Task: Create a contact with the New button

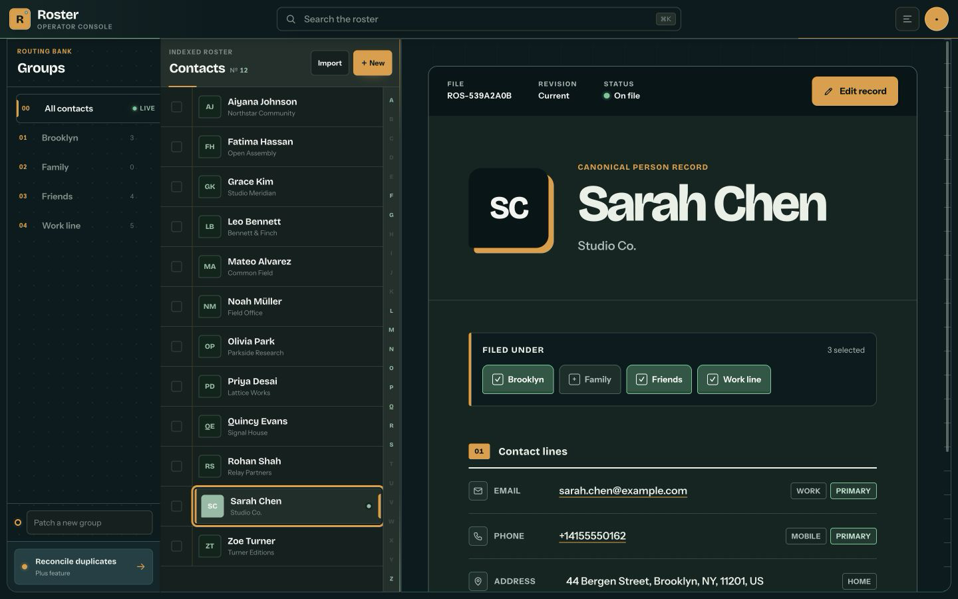Action: tap(373, 63)
